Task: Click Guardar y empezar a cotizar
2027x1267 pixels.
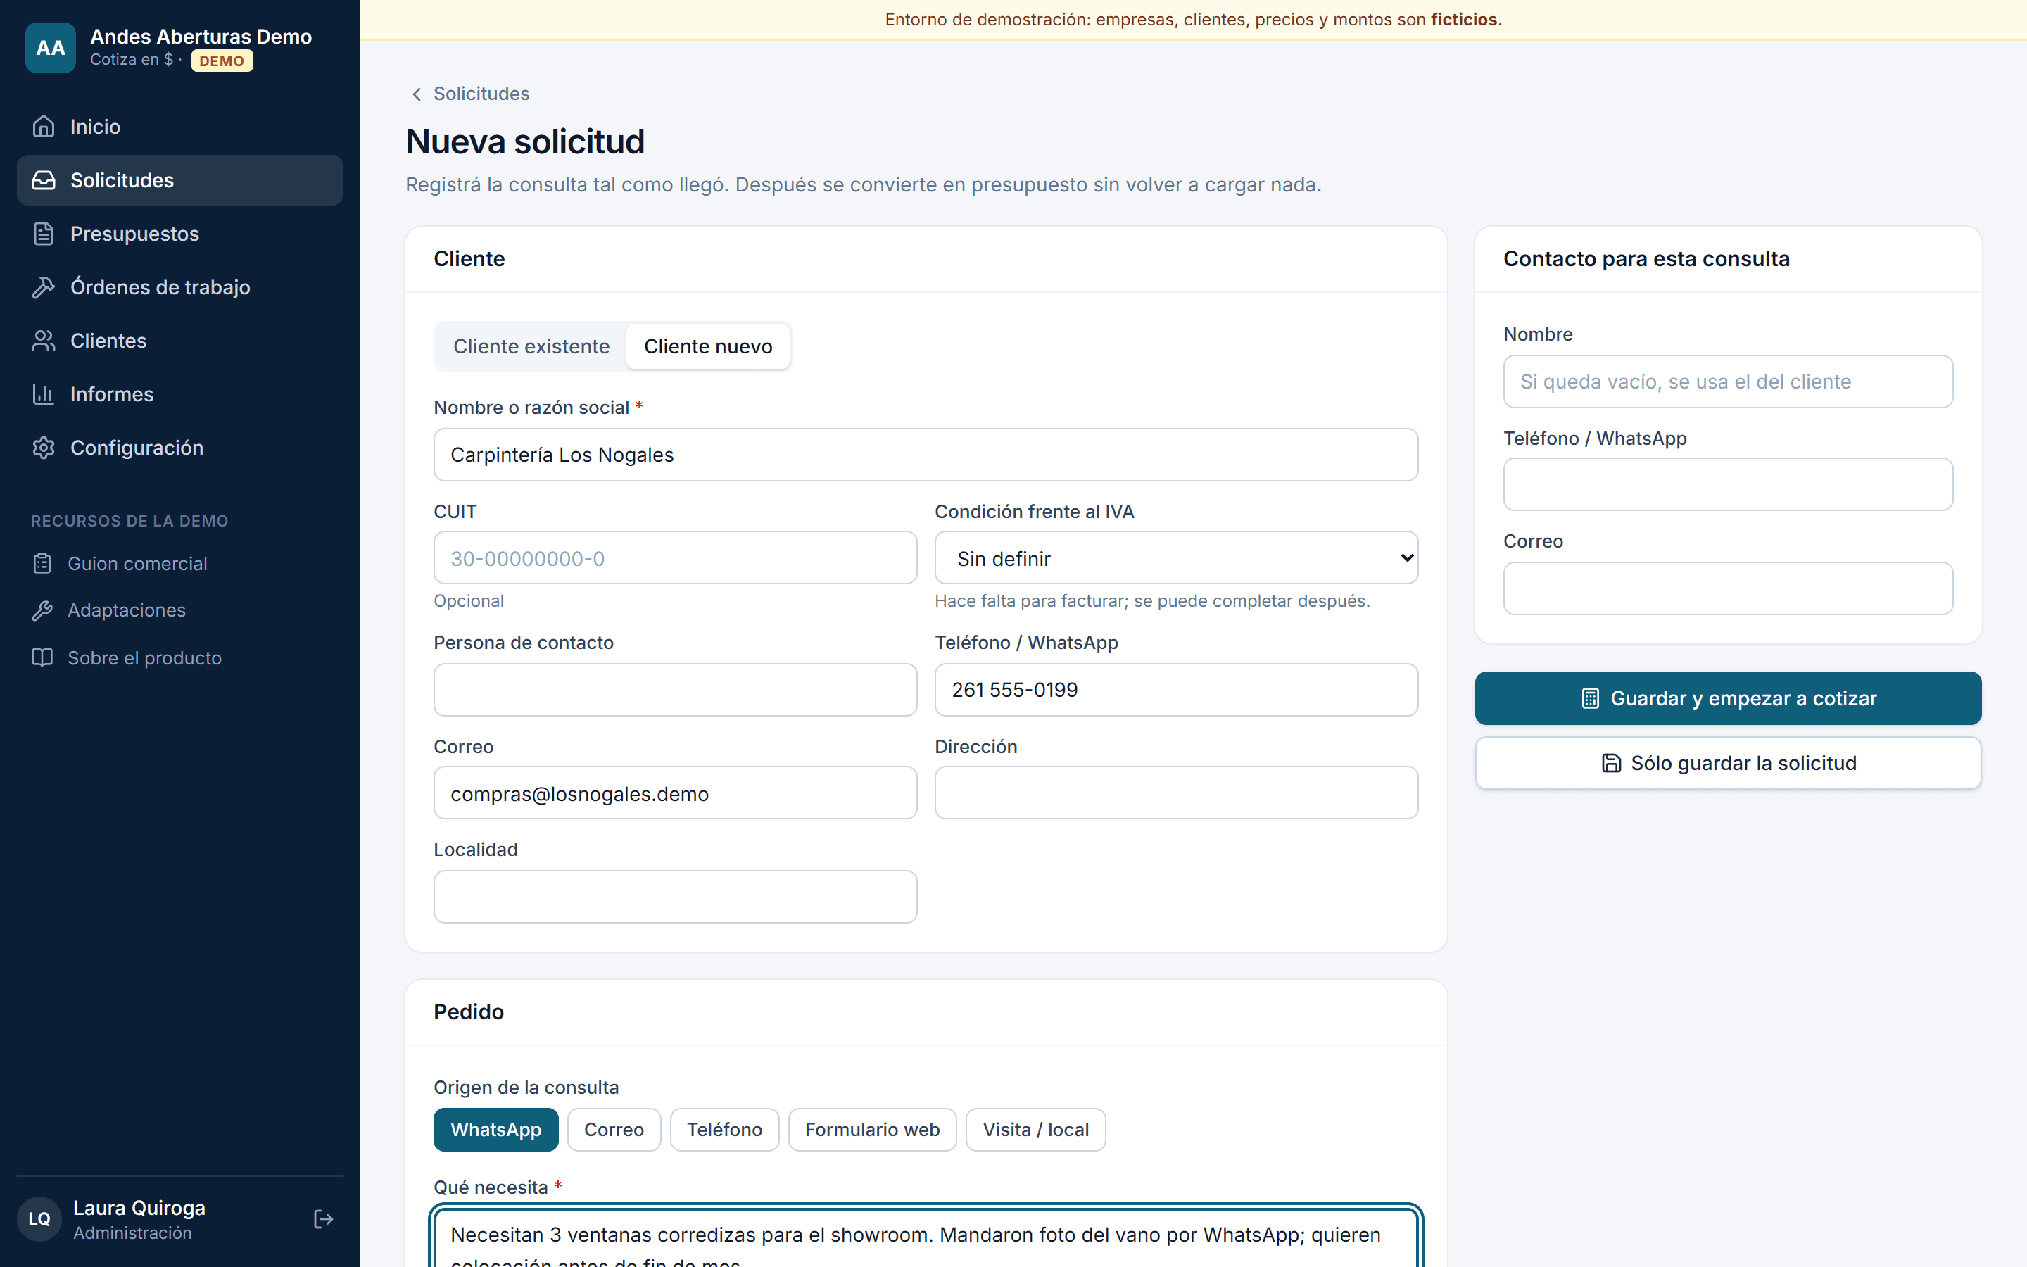Action: tap(1728, 698)
